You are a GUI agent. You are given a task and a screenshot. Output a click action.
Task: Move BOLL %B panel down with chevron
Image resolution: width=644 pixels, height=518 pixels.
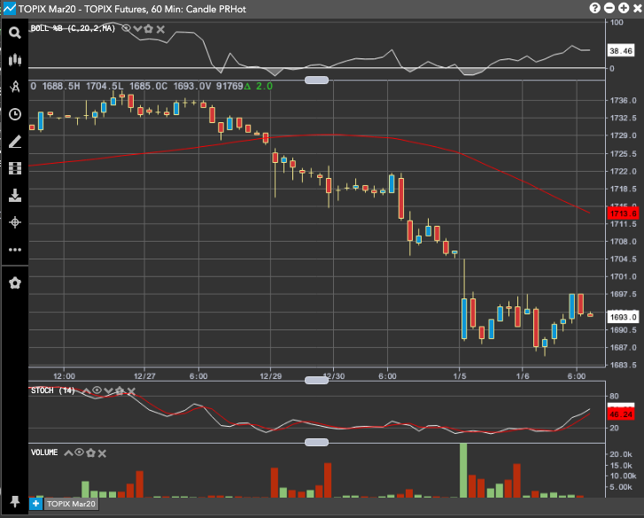(x=137, y=28)
